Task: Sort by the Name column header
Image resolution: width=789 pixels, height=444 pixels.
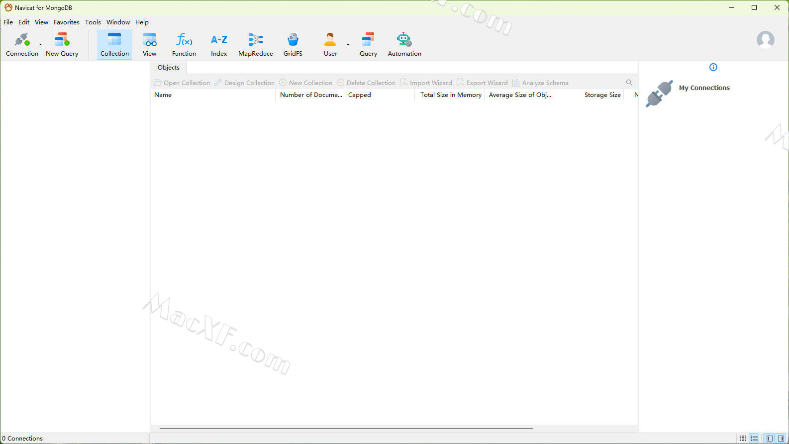Action: click(x=163, y=95)
